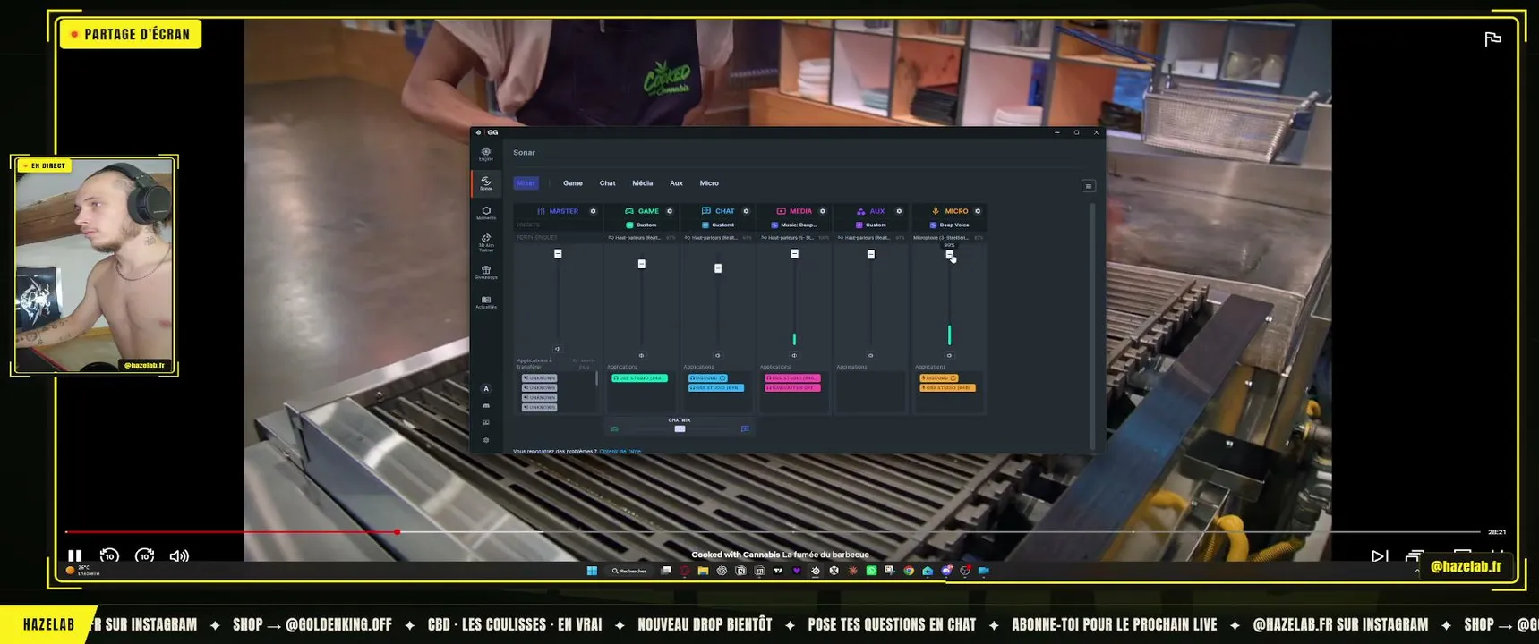Open Actualités in the GG sidebar
Viewport: 1539px width, 644px height.
pos(486,301)
